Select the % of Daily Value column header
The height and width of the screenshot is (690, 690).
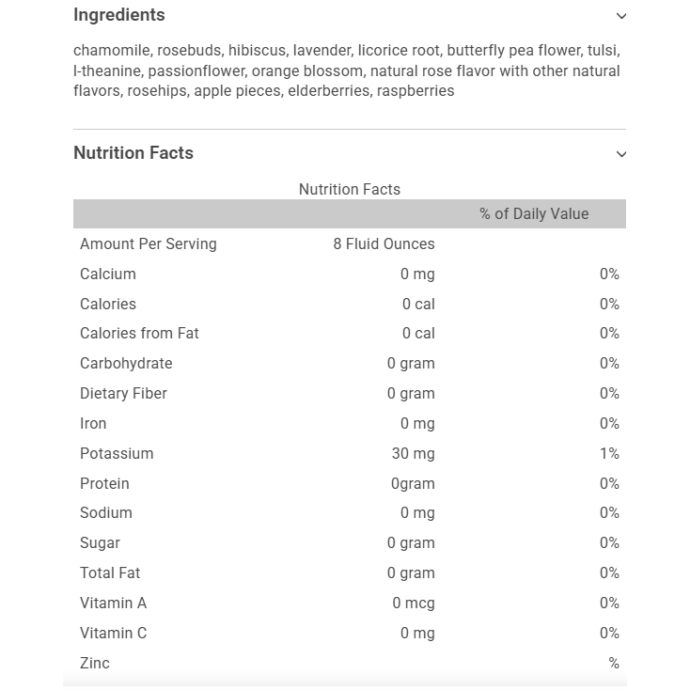pyautogui.click(x=534, y=214)
